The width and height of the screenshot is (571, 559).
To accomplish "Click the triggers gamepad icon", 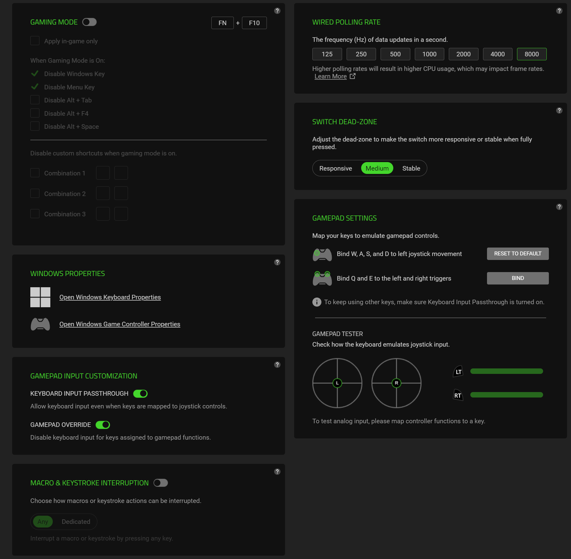I will click(322, 279).
